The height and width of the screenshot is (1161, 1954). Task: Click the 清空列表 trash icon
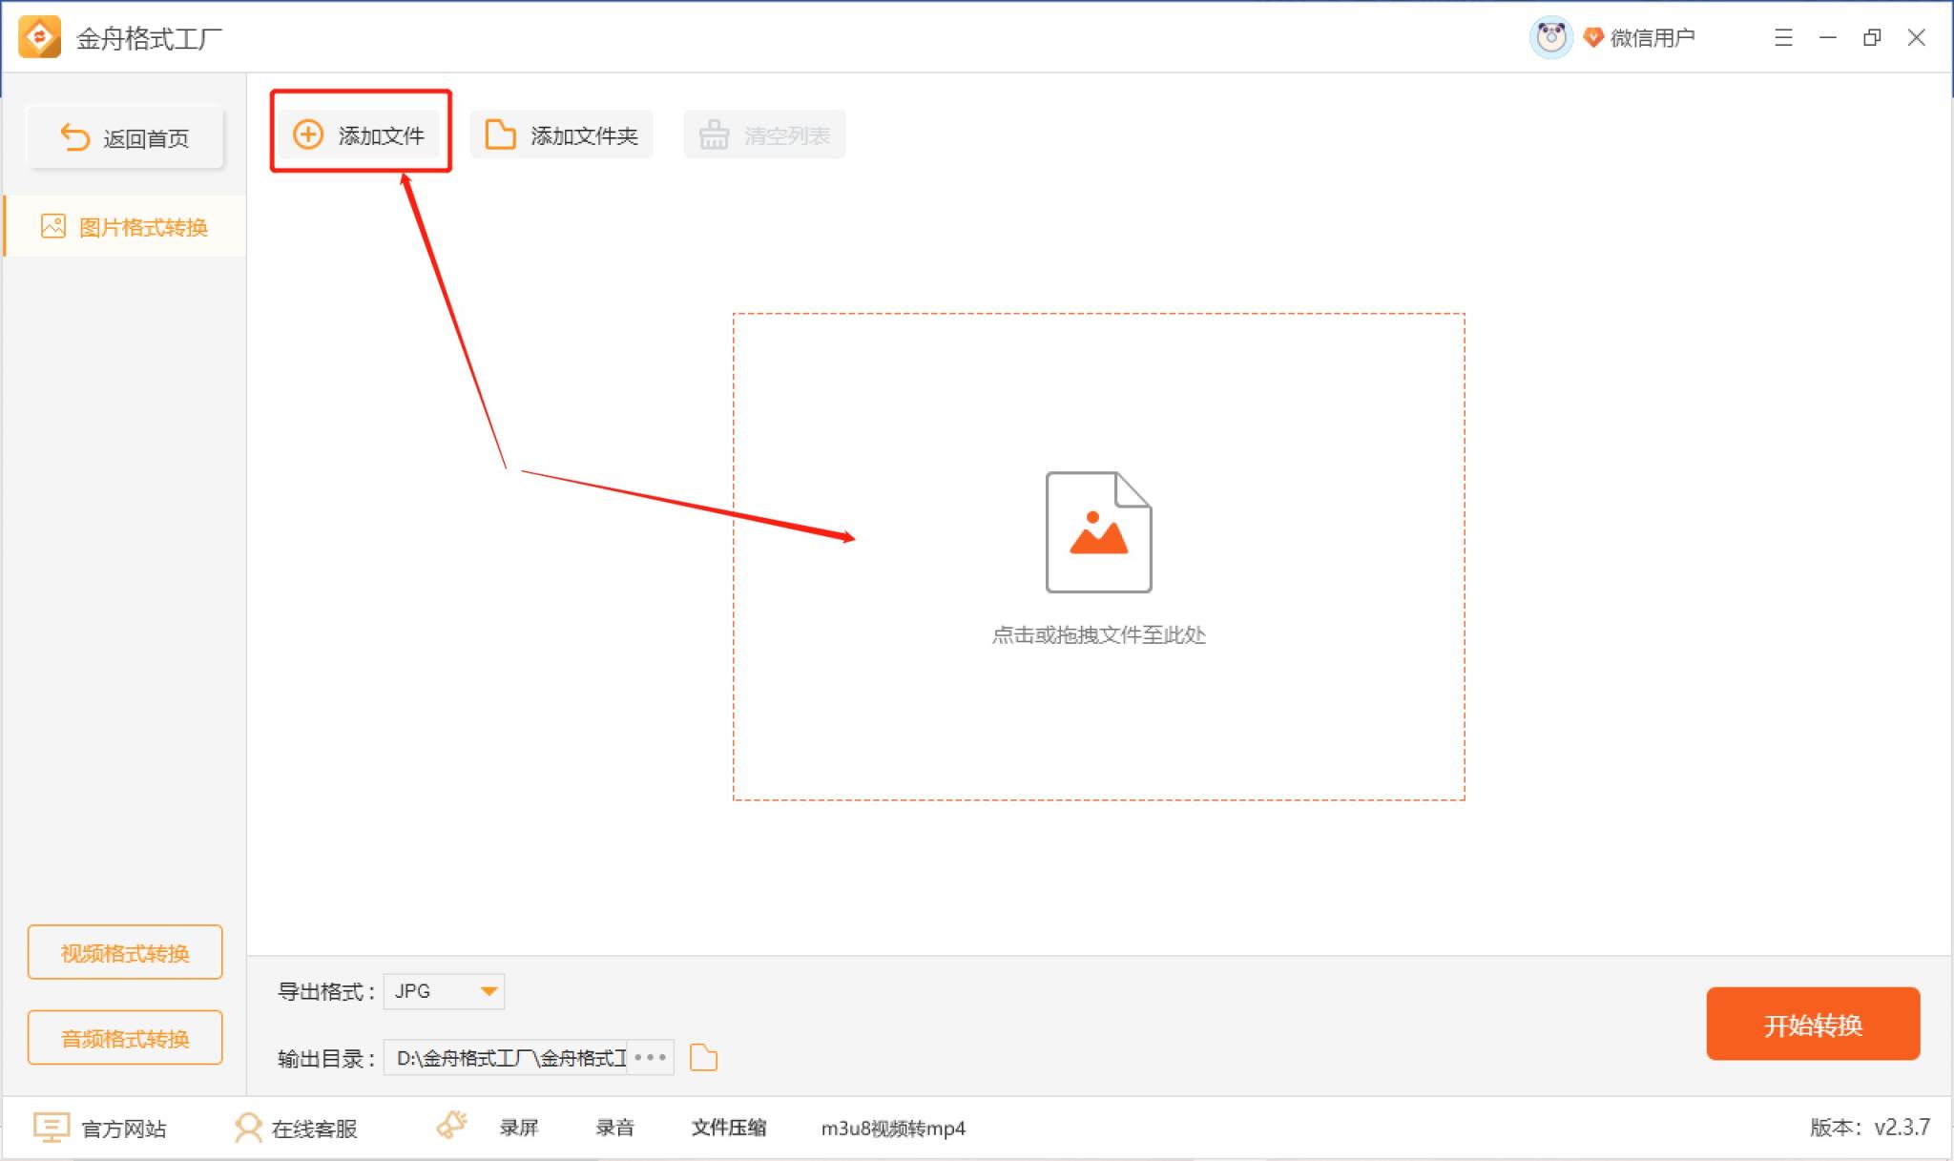point(714,135)
